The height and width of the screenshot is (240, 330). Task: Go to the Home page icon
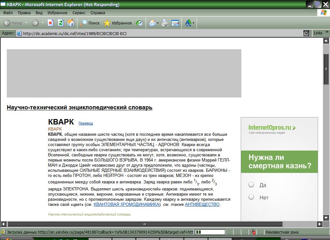pyautogui.click(x=71, y=23)
